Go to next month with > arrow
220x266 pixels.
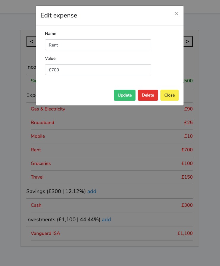(188, 41)
